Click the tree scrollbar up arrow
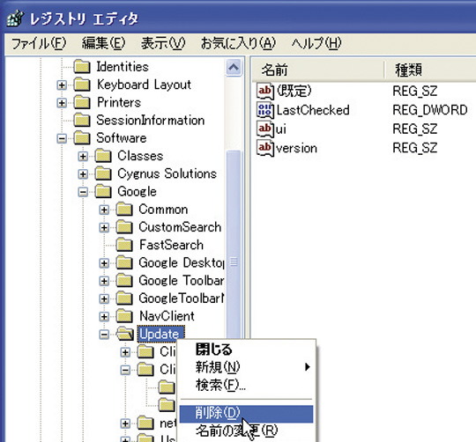The height and width of the screenshot is (442, 476). tap(234, 67)
